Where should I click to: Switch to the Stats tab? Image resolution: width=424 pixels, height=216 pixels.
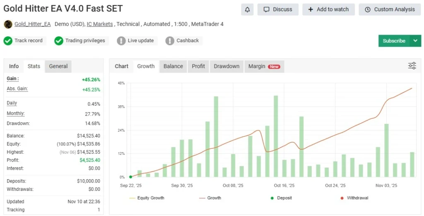tap(34, 66)
